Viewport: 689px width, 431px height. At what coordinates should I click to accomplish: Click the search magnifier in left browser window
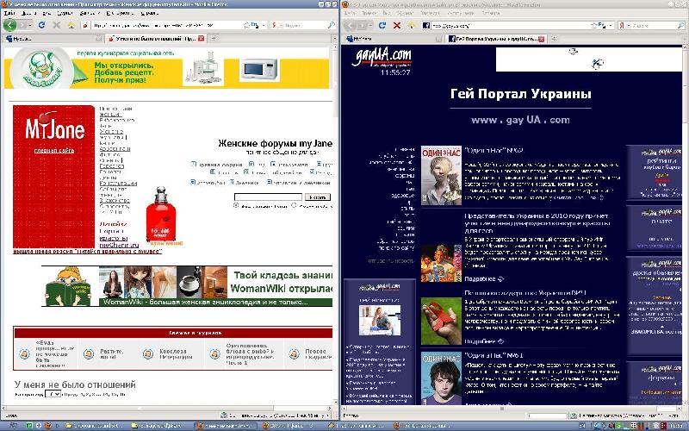tap(332, 25)
